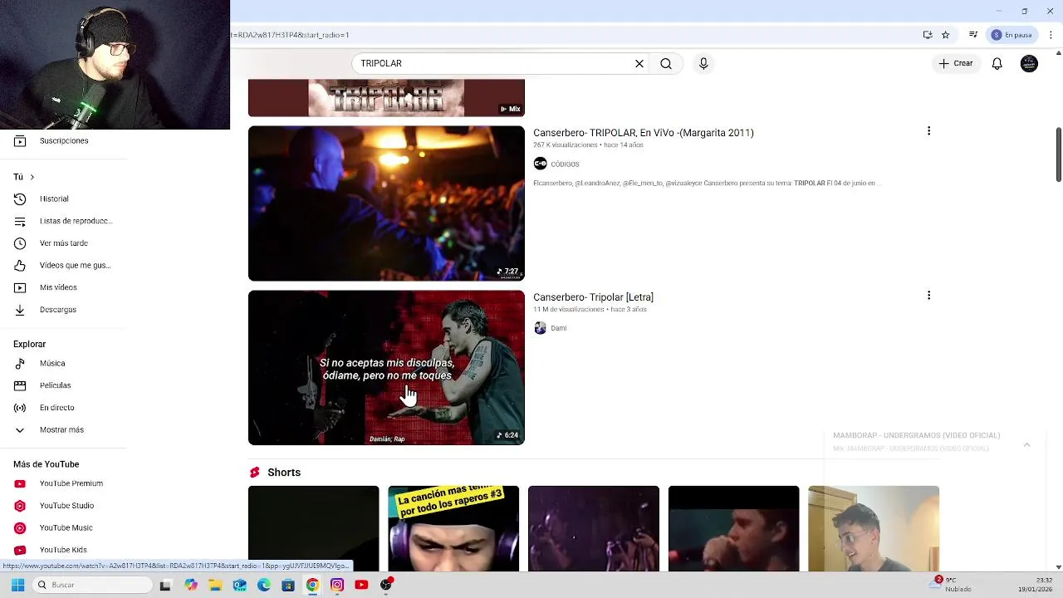The image size is (1063, 598).
Task: Open the browser media control icon
Action: tap(973, 35)
